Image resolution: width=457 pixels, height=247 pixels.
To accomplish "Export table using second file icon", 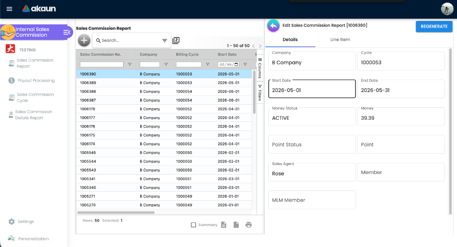I will coord(236,225).
